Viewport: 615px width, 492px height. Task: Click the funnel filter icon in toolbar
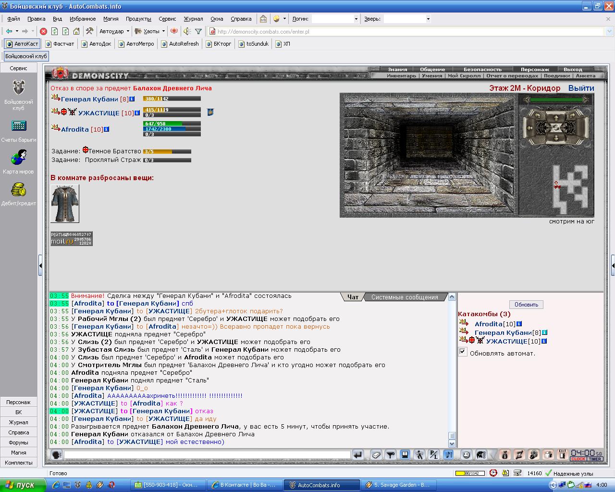(198, 31)
